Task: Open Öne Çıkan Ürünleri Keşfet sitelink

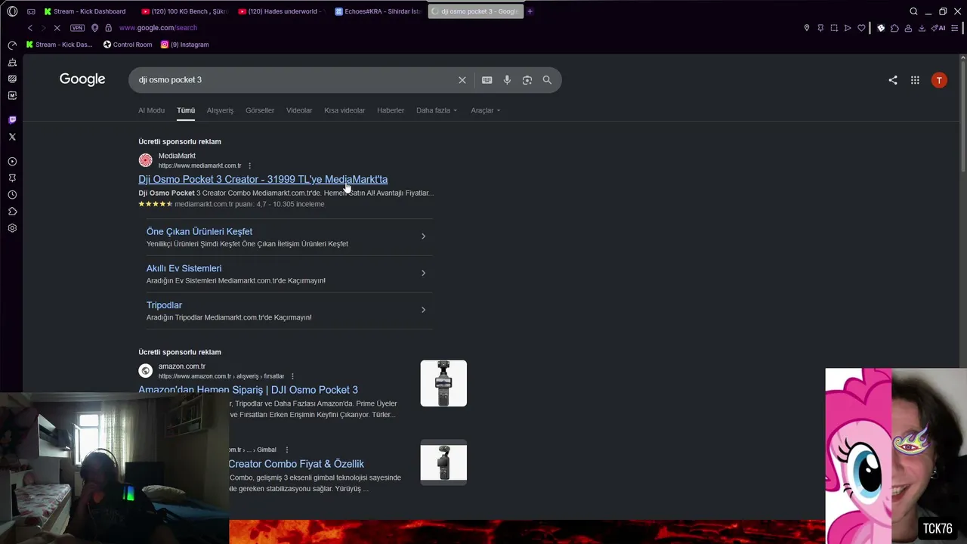Action: 199,232
